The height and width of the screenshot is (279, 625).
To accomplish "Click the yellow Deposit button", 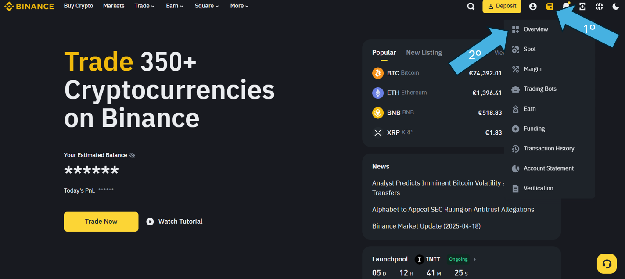I will pos(502,6).
